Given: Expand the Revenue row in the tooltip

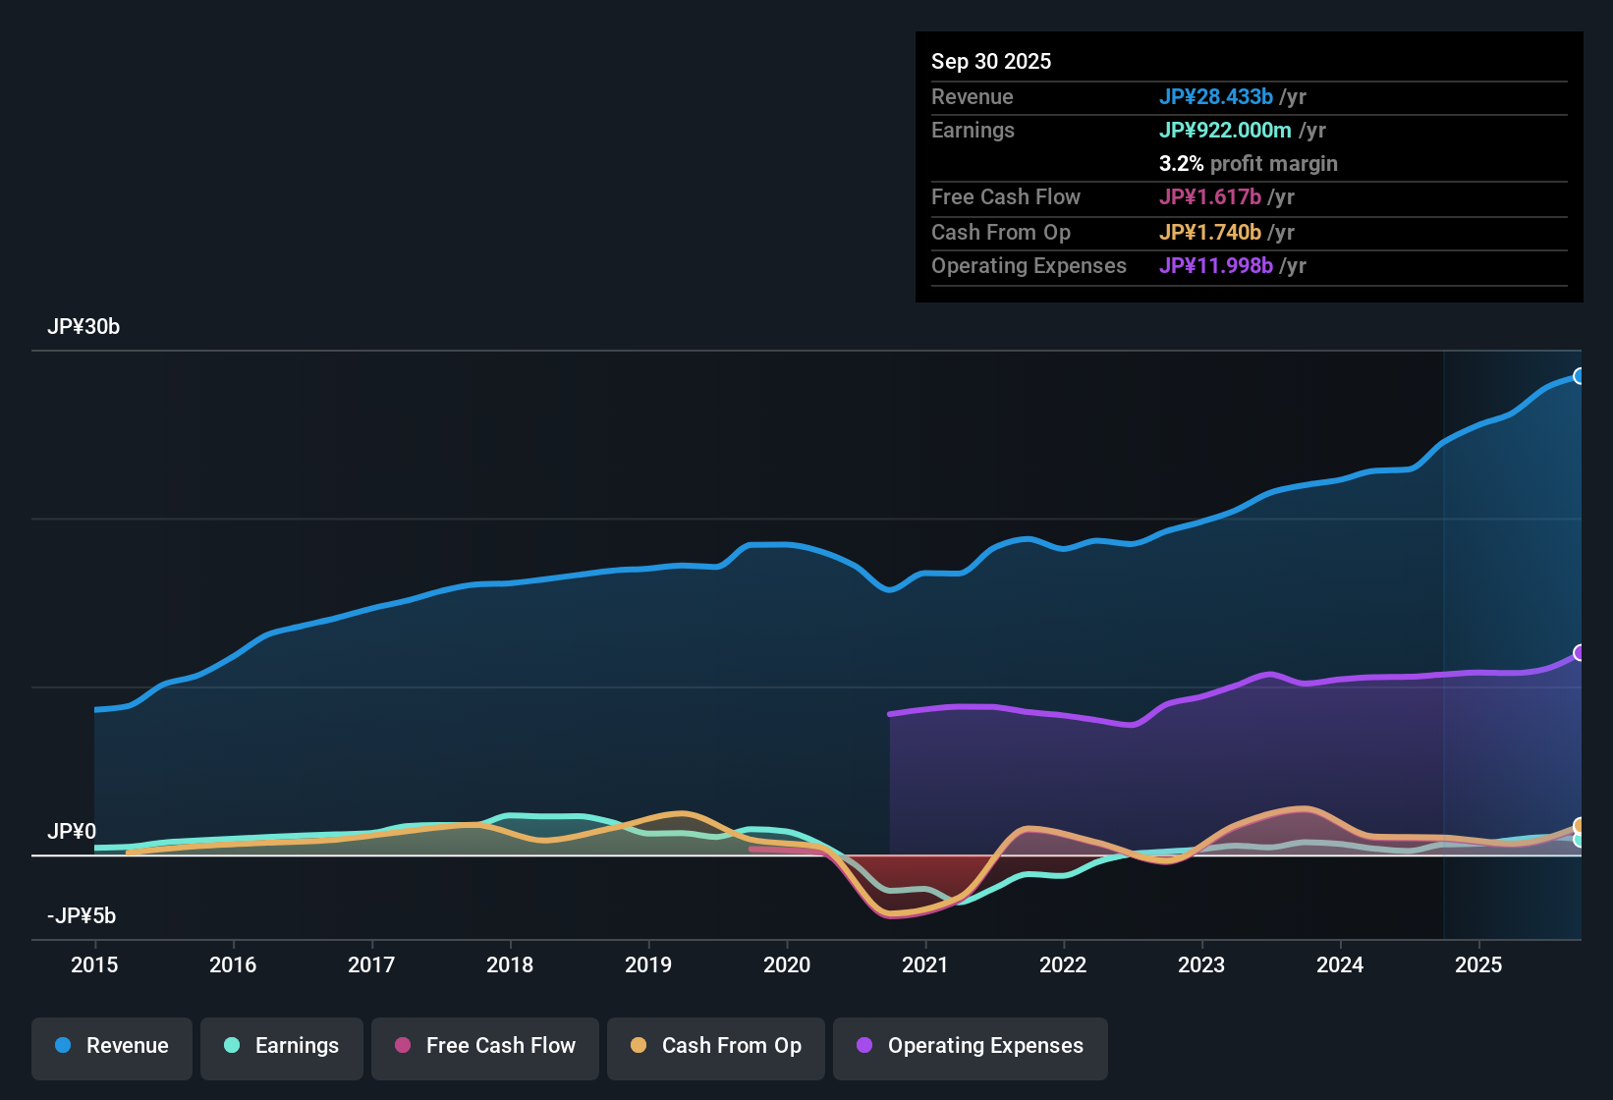Looking at the screenshot, I should tap(973, 96).
